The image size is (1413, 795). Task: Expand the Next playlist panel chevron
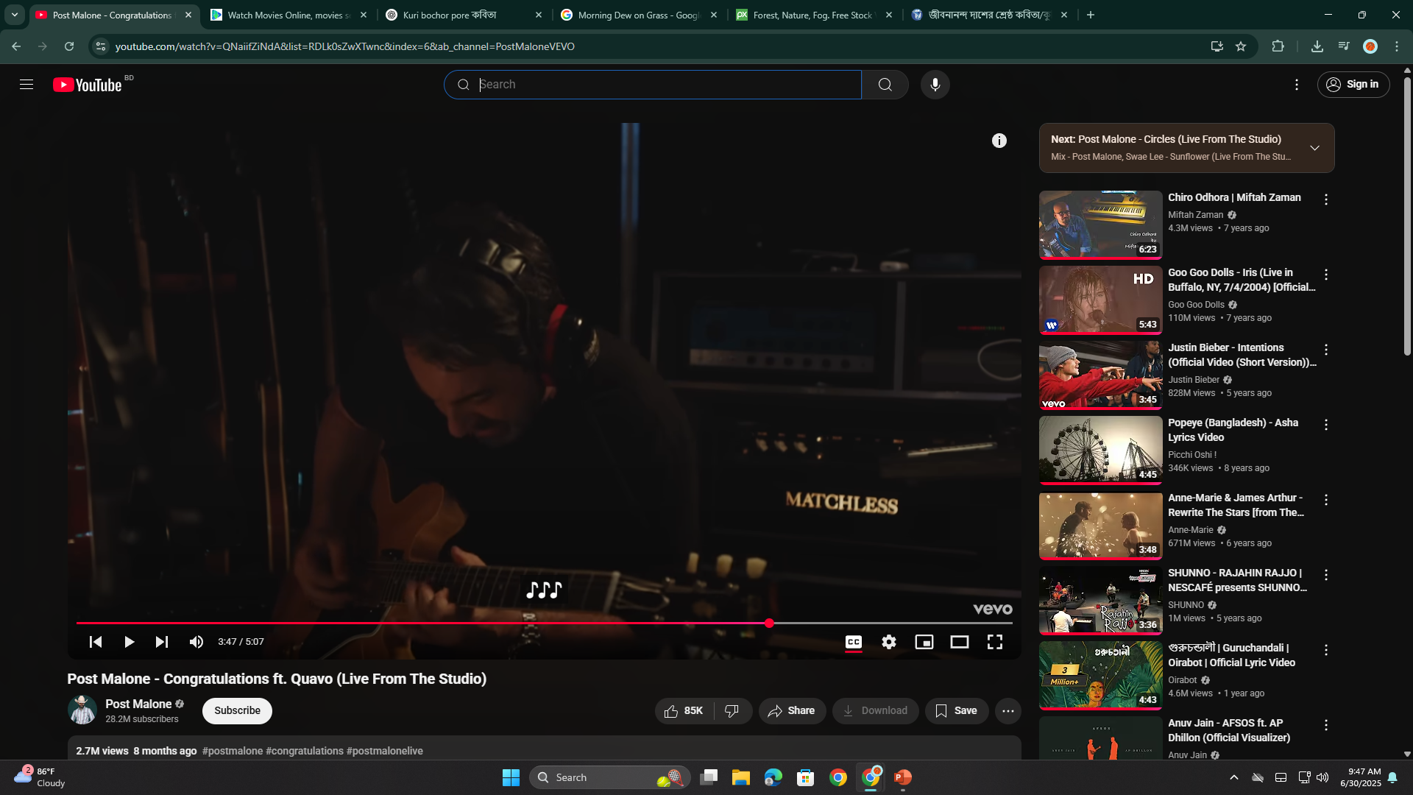tap(1314, 148)
